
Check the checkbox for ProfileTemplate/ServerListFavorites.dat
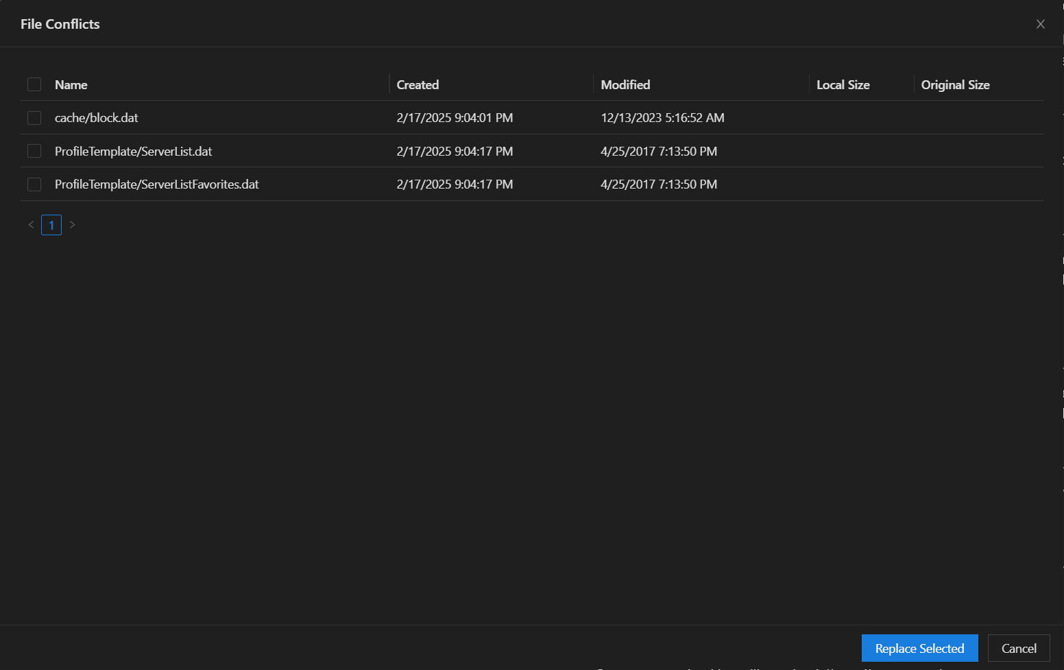click(34, 184)
